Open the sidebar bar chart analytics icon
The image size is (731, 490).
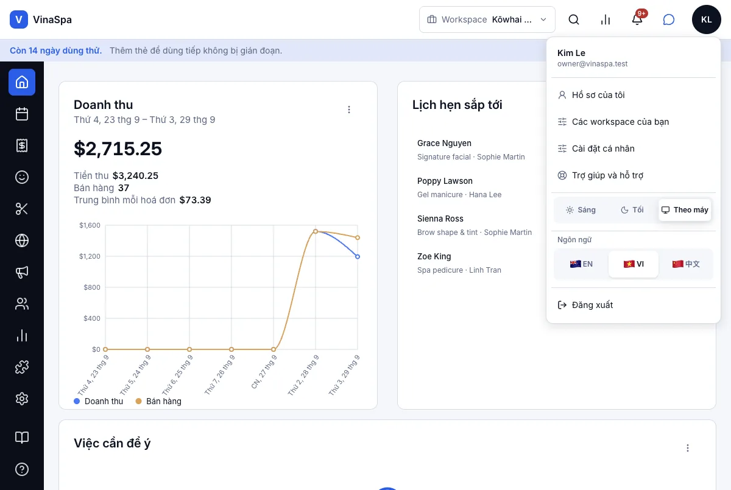click(22, 335)
